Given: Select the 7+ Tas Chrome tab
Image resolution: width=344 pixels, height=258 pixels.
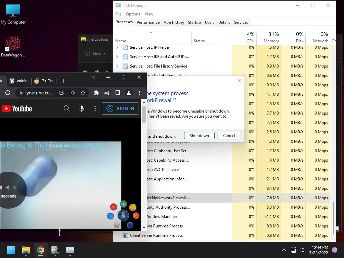Looking at the screenshot, I should point(44,81).
